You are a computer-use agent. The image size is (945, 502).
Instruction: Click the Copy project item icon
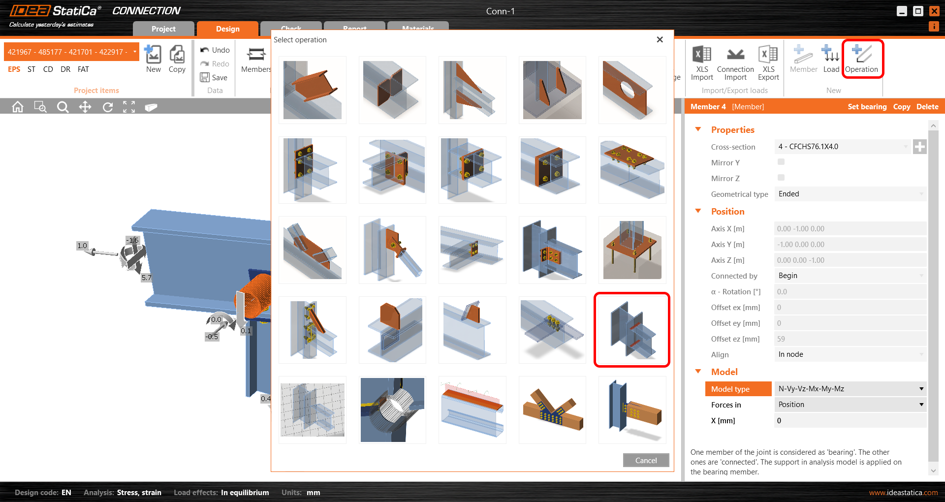pos(177,59)
